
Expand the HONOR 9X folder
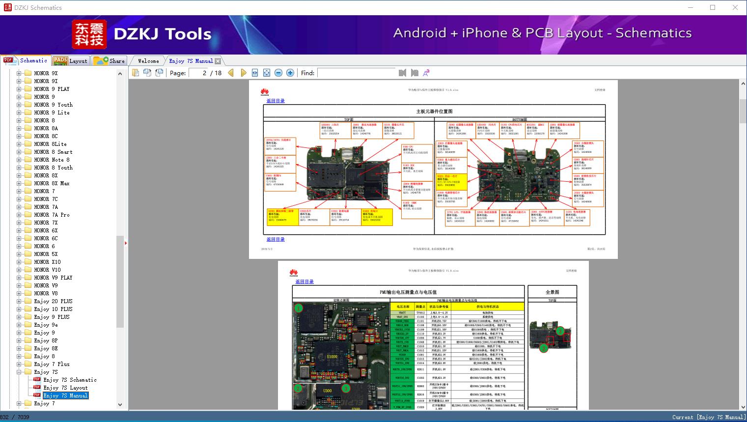click(x=19, y=73)
